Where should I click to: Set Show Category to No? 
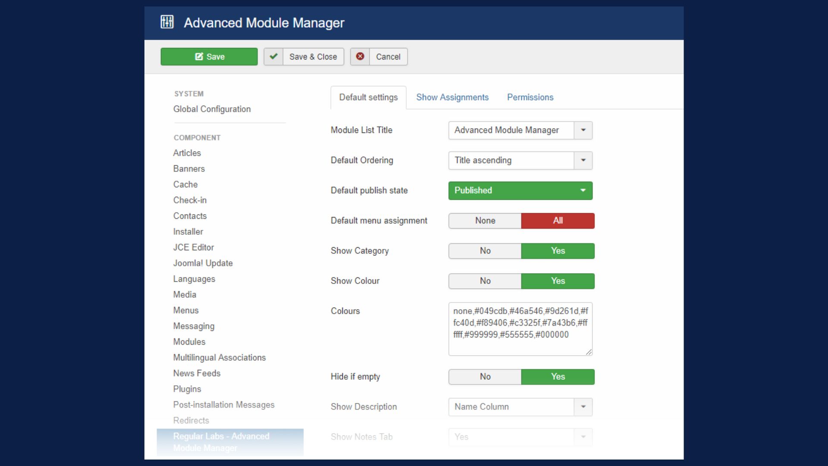point(485,251)
